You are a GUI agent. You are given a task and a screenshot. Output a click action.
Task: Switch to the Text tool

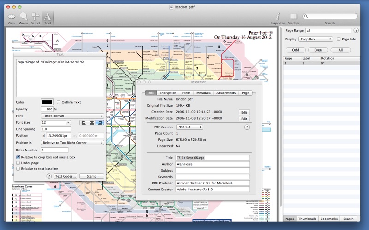[x=48, y=18]
